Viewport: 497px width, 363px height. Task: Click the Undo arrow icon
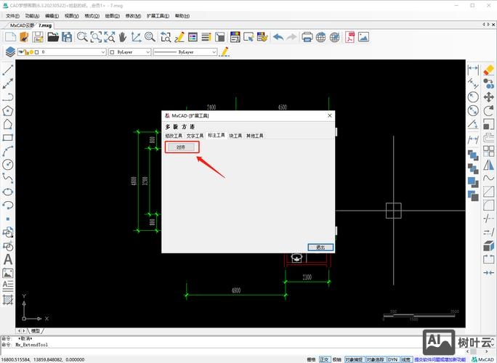pos(278,37)
